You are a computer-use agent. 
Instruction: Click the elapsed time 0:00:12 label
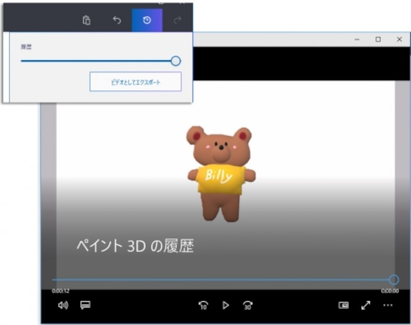tap(61, 291)
